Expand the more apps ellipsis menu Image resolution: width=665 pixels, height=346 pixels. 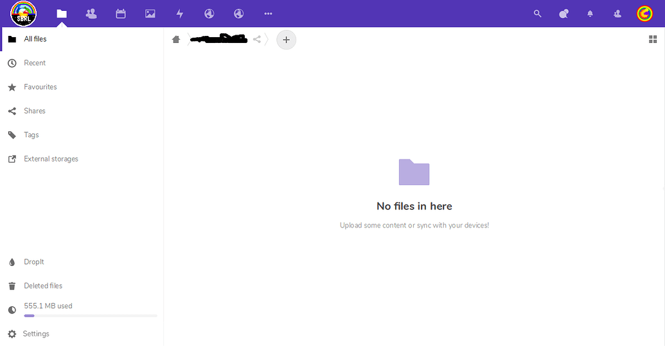click(x=269, y=13)
